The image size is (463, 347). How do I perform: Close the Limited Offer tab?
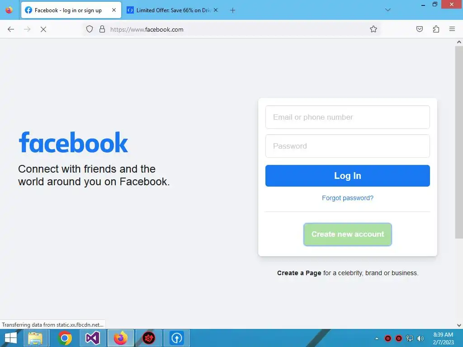(x=216, y=10)
